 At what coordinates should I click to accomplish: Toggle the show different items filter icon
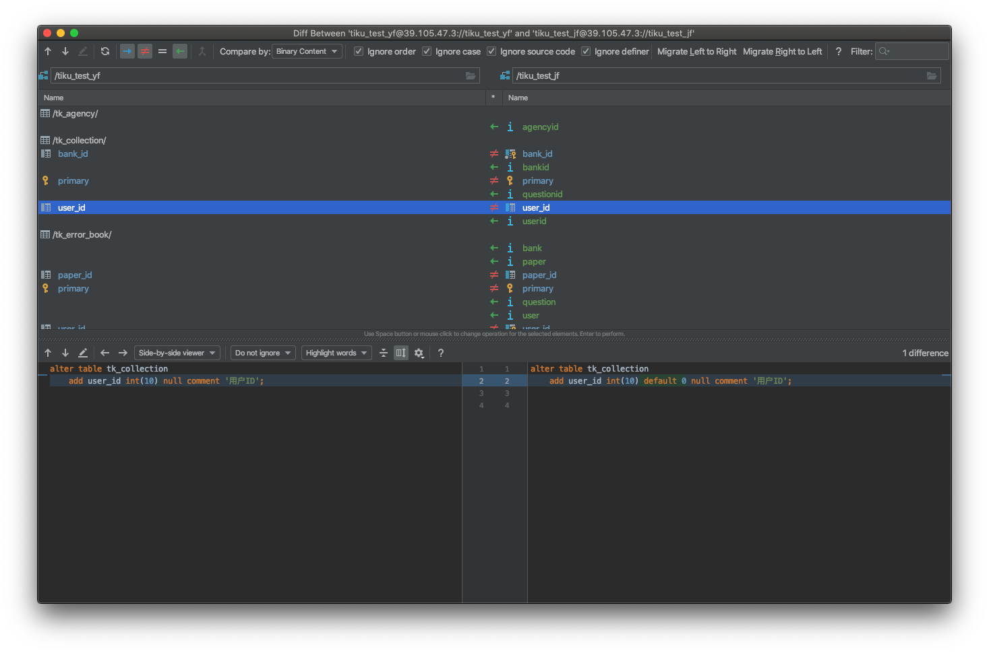(x=145, y=51)
